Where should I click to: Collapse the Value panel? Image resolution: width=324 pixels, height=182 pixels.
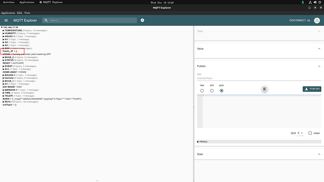pos(319,49)
